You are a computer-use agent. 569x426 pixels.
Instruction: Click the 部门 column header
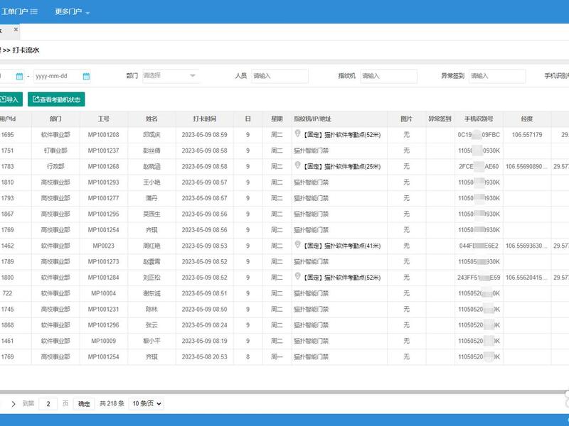55,119
